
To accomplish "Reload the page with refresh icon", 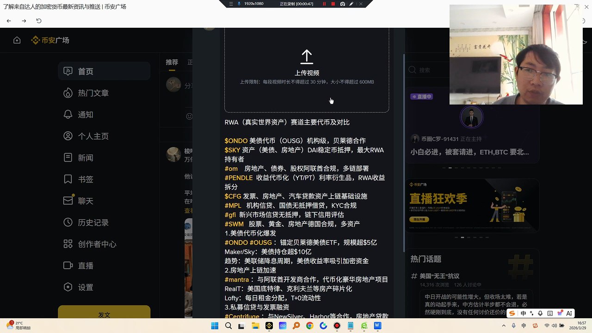I will pyautogui.click(x=39, y=21).
